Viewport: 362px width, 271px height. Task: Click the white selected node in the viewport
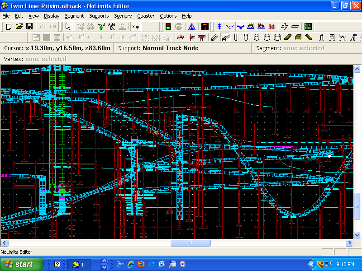click(x=329, y=156)
